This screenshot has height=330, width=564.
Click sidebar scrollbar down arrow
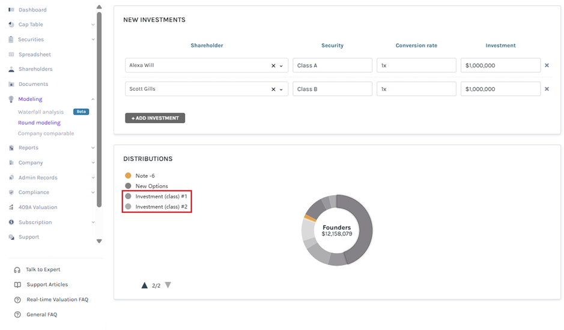[99, 242]
